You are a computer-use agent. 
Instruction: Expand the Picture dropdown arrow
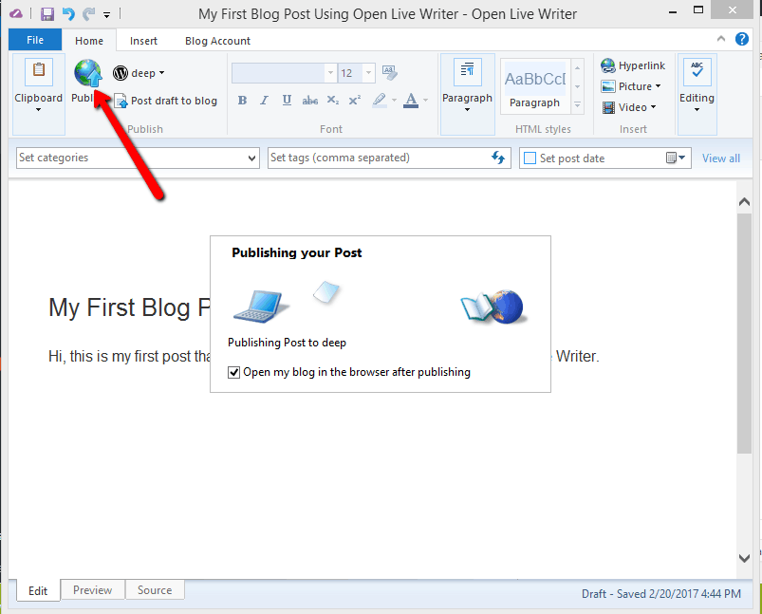[x=658, y=86]
